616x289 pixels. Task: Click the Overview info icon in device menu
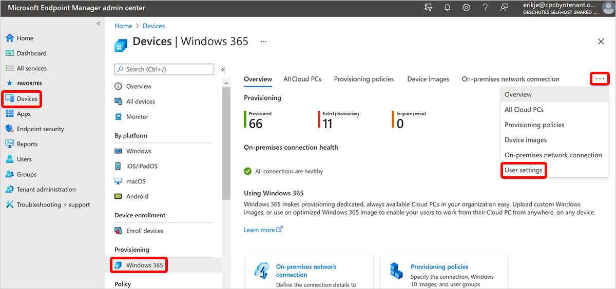[x=119, y=87]
